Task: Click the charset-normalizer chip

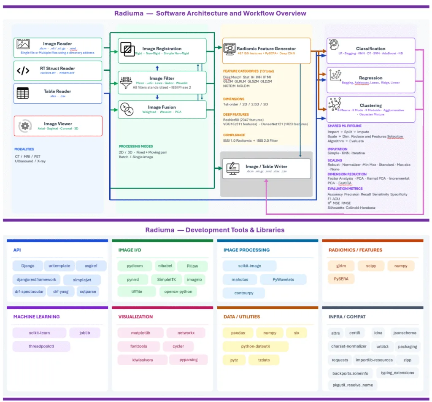Action: (x=348, y=346)
